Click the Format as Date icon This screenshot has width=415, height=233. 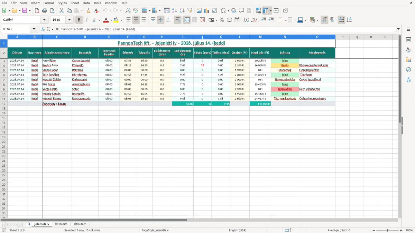click(x=237, y=20)
